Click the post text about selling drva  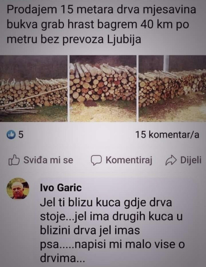click(101, 24)
